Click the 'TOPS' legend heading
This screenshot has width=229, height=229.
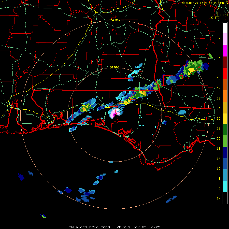[x=224, y=15]
